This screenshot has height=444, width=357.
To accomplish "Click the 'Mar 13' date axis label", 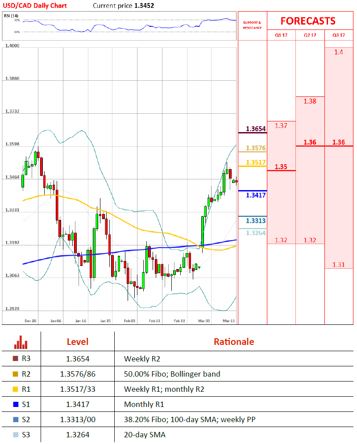I will pos(229,321).
